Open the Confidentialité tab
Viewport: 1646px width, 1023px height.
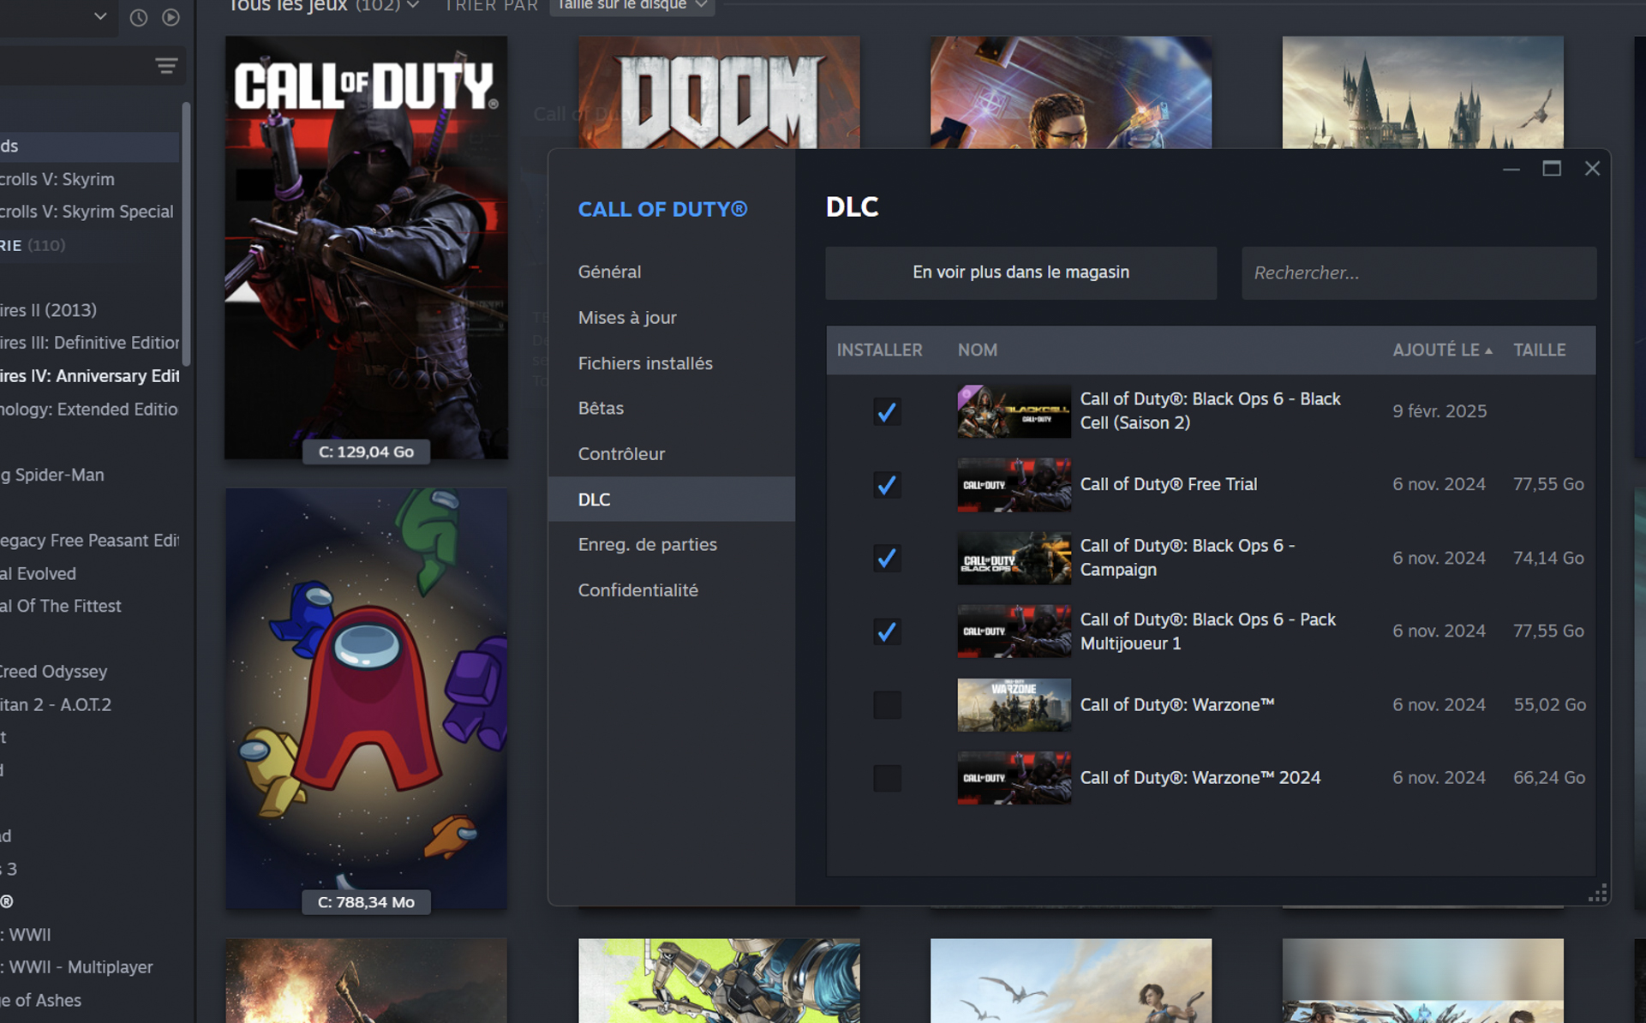click(671, 590)
